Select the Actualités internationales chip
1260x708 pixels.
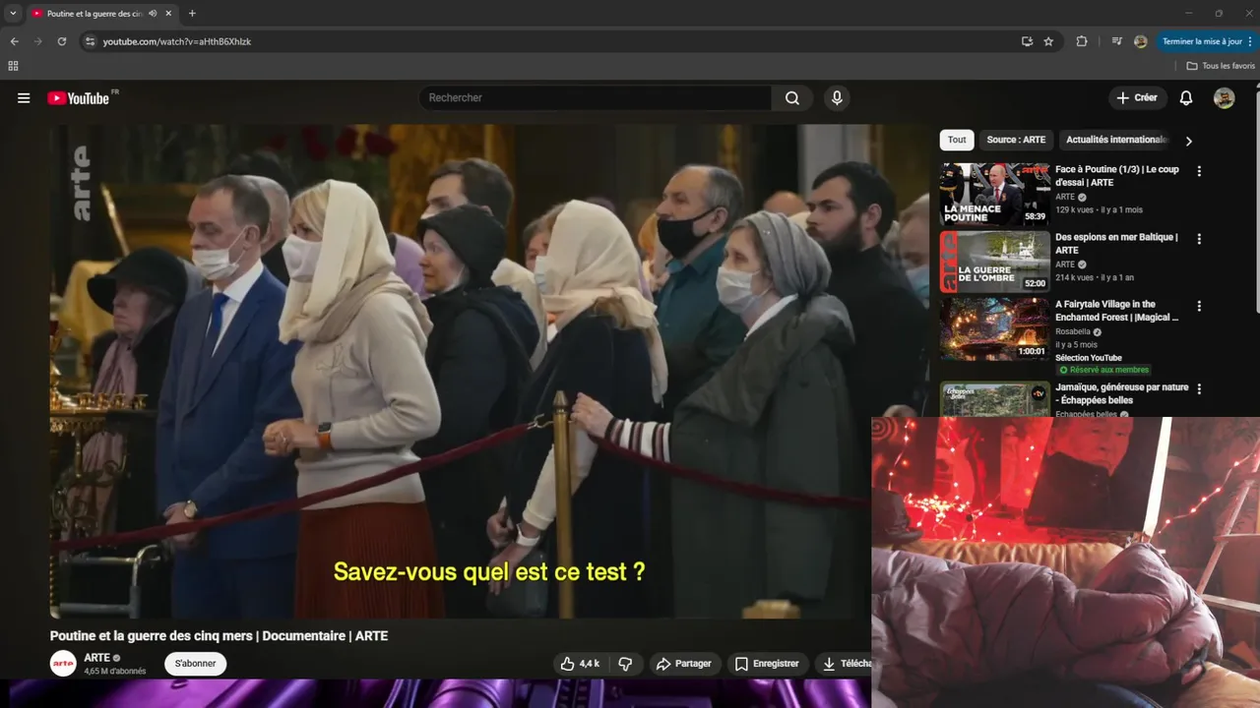[1116, 140]
